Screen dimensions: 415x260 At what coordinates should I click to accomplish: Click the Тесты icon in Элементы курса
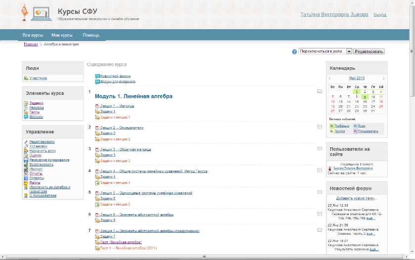coord(26,112)
